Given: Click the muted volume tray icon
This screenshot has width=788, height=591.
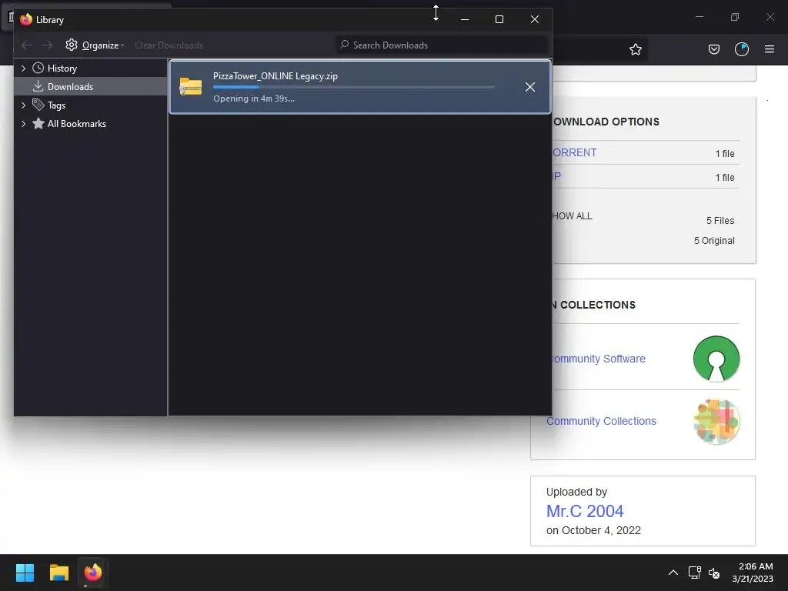Looking at the screenshot, I should 714,573.
